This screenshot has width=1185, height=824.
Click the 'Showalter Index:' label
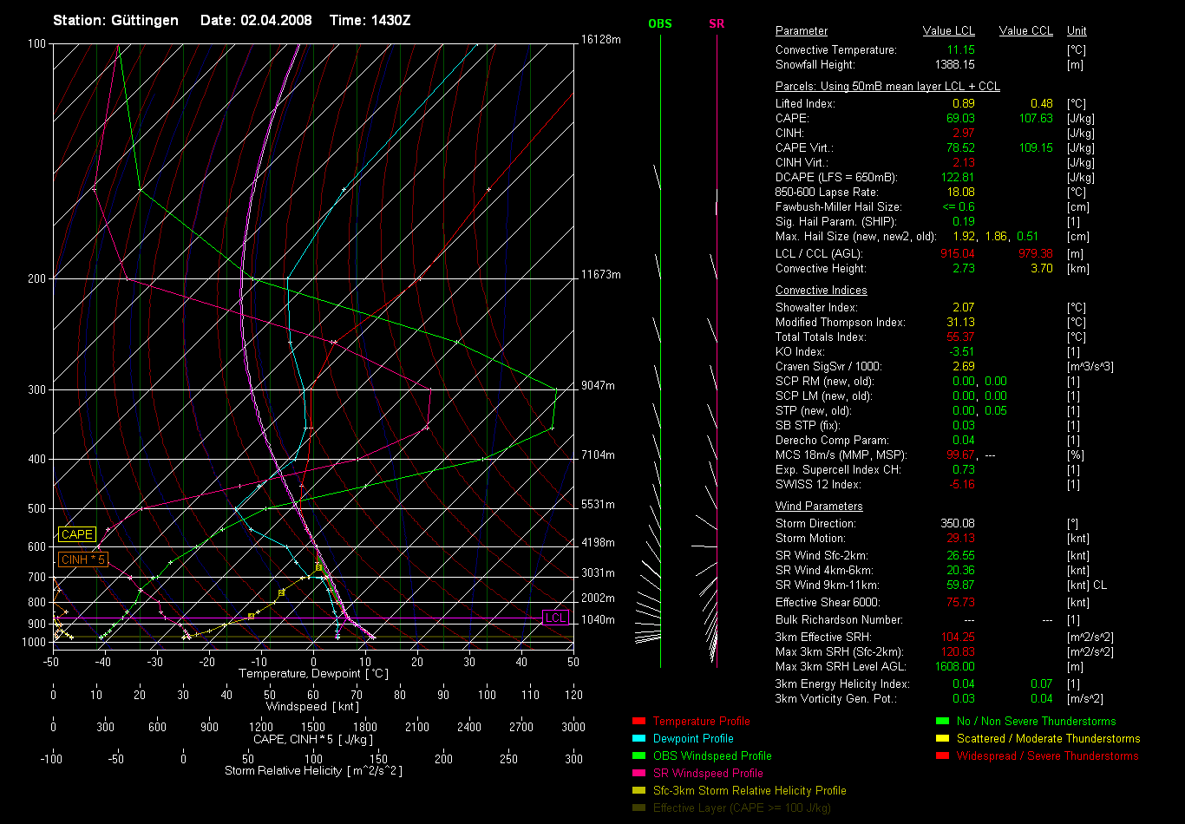coord(816,308)
